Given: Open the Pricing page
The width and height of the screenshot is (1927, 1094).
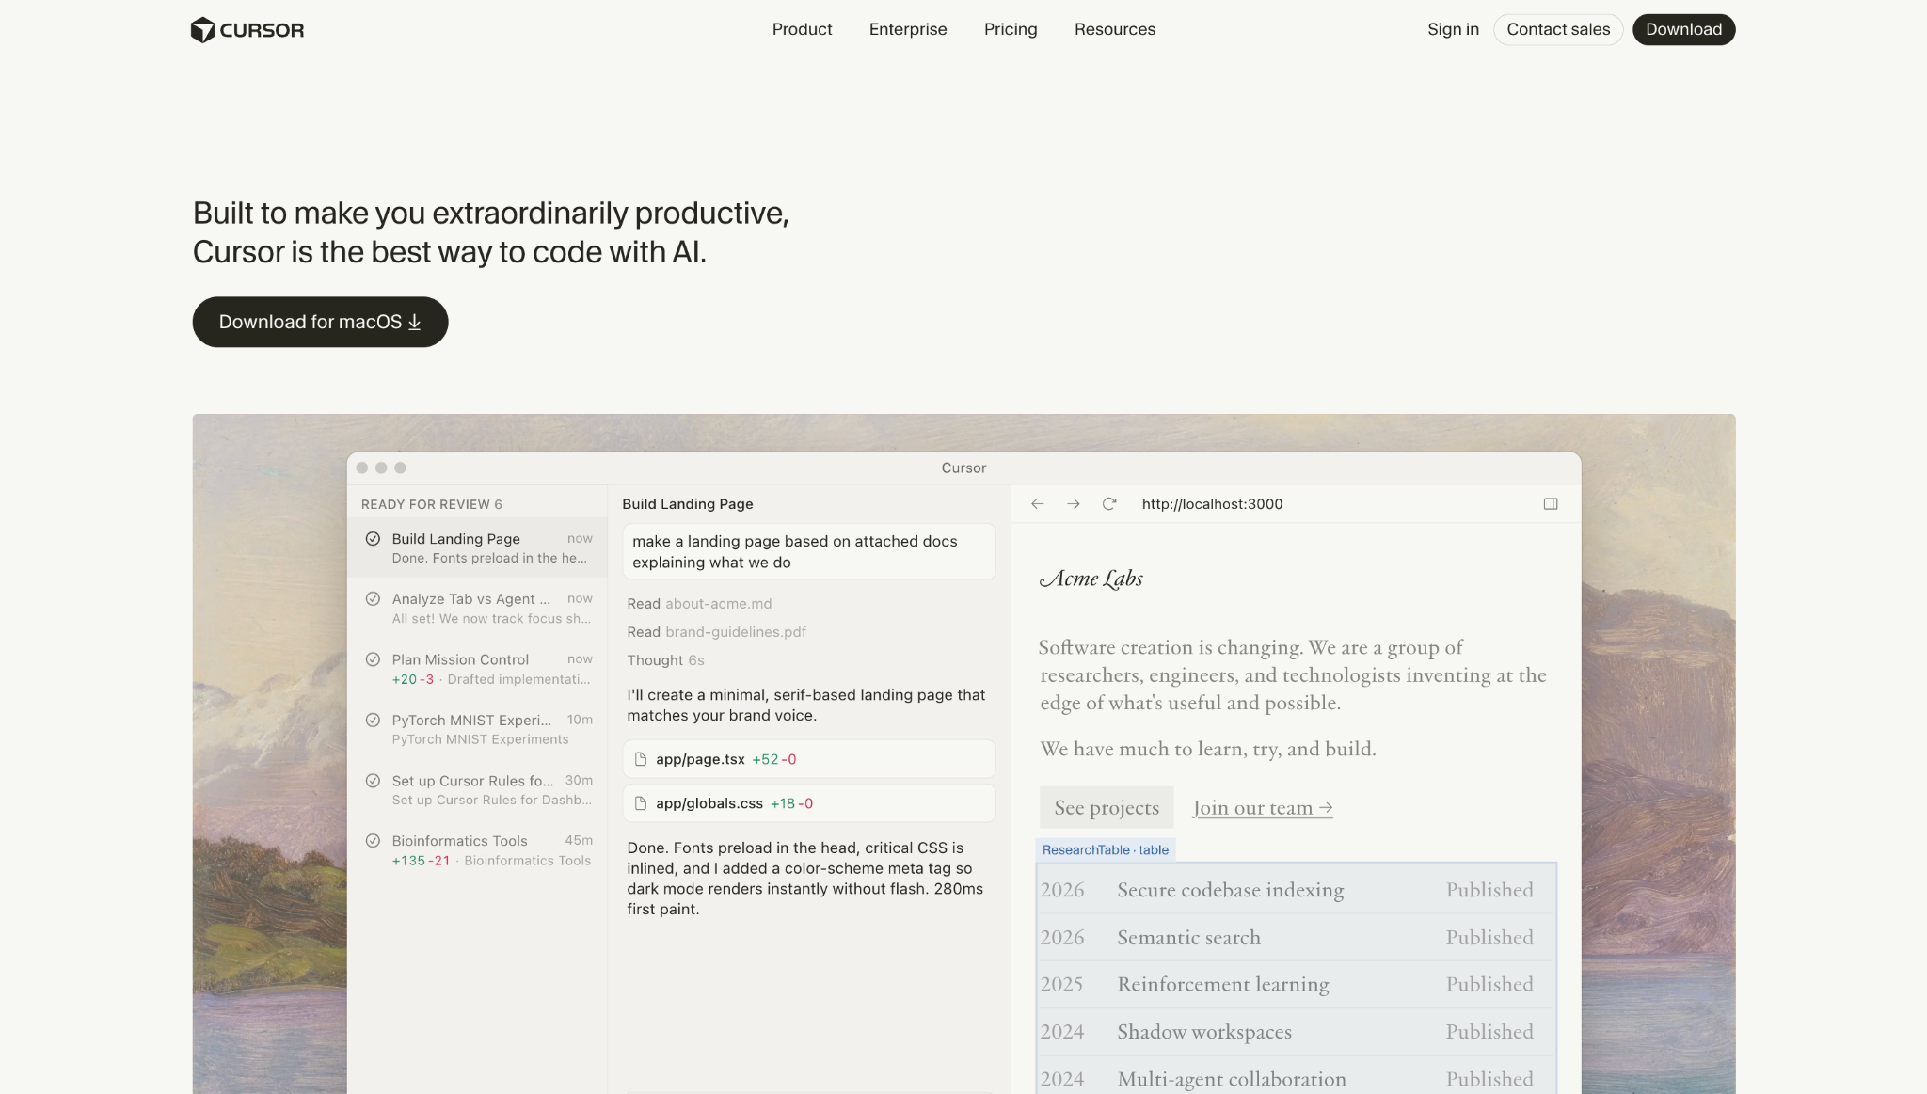Looking at the screenshot, I should [1010, 29].
